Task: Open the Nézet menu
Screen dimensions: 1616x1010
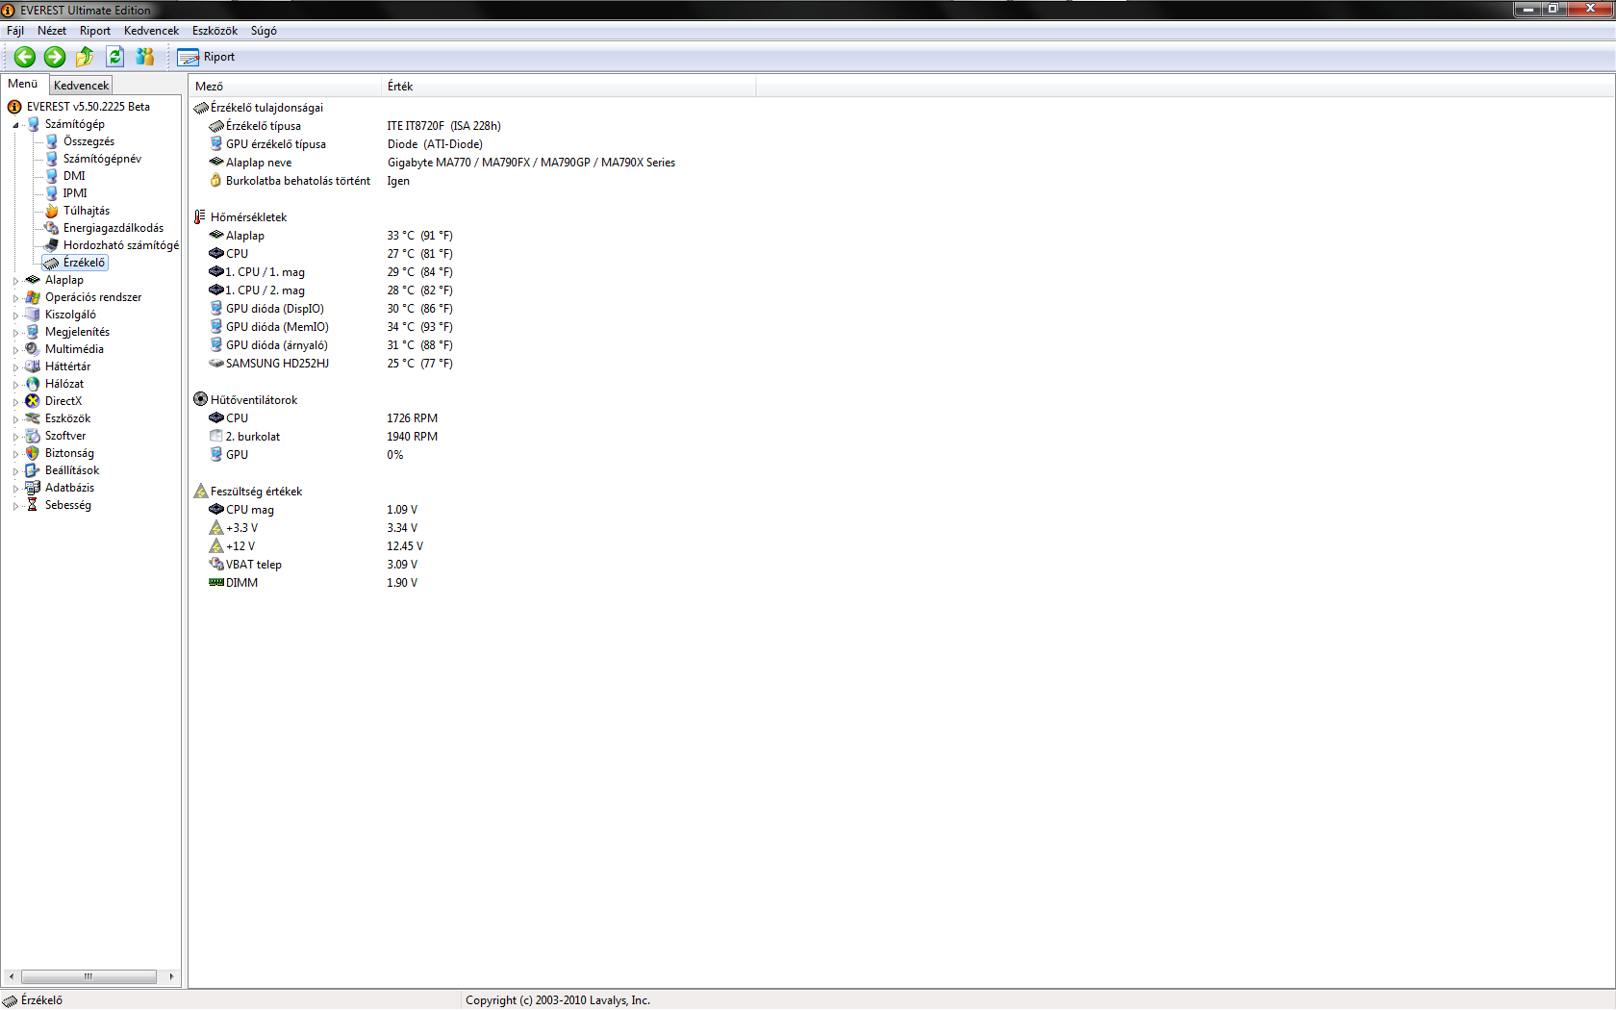Action: pyautogui.click(x=52, y=31)
